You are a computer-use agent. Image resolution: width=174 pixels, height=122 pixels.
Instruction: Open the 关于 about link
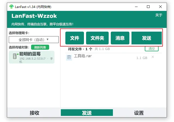pos(159,15)
